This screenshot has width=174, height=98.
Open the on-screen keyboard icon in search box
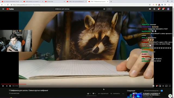point(104,9)
